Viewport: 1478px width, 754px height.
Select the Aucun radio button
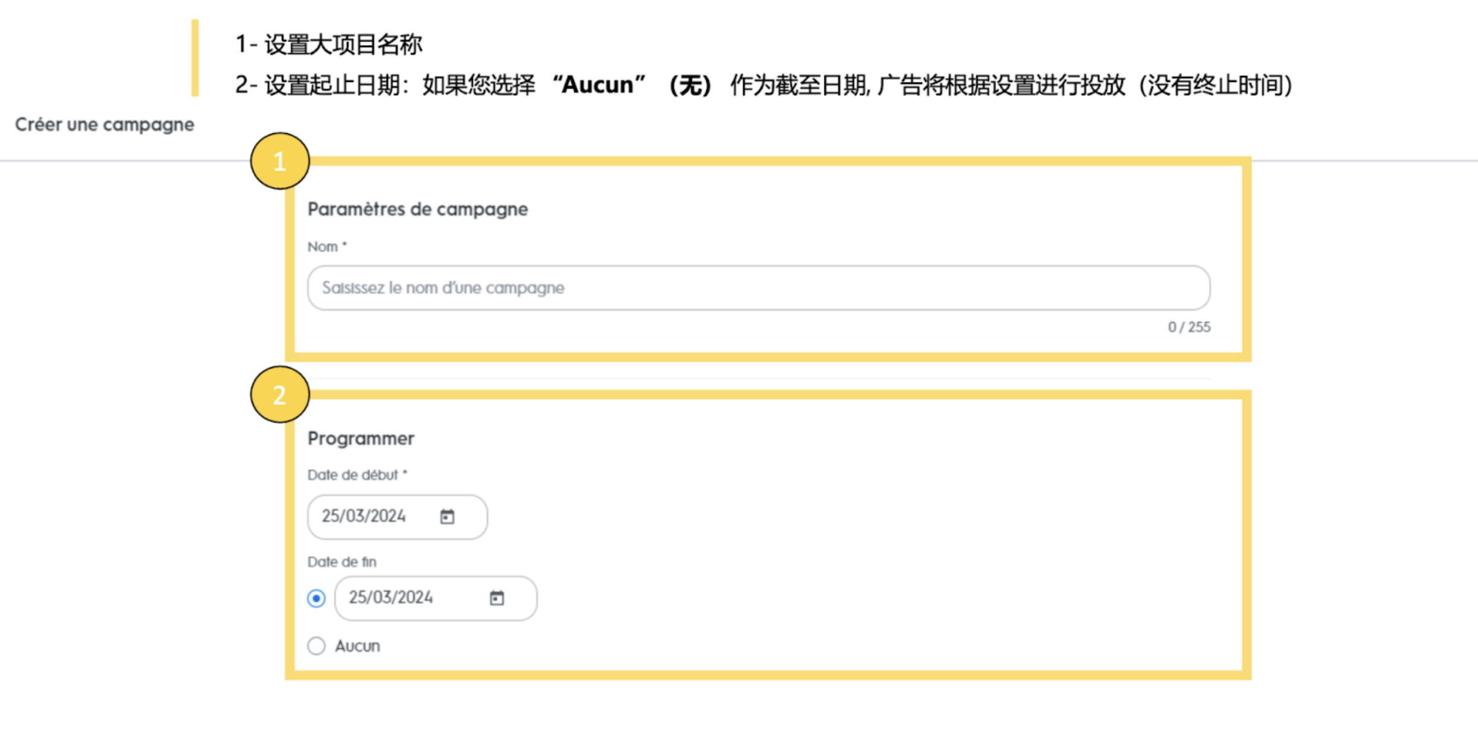click(316, 646)
